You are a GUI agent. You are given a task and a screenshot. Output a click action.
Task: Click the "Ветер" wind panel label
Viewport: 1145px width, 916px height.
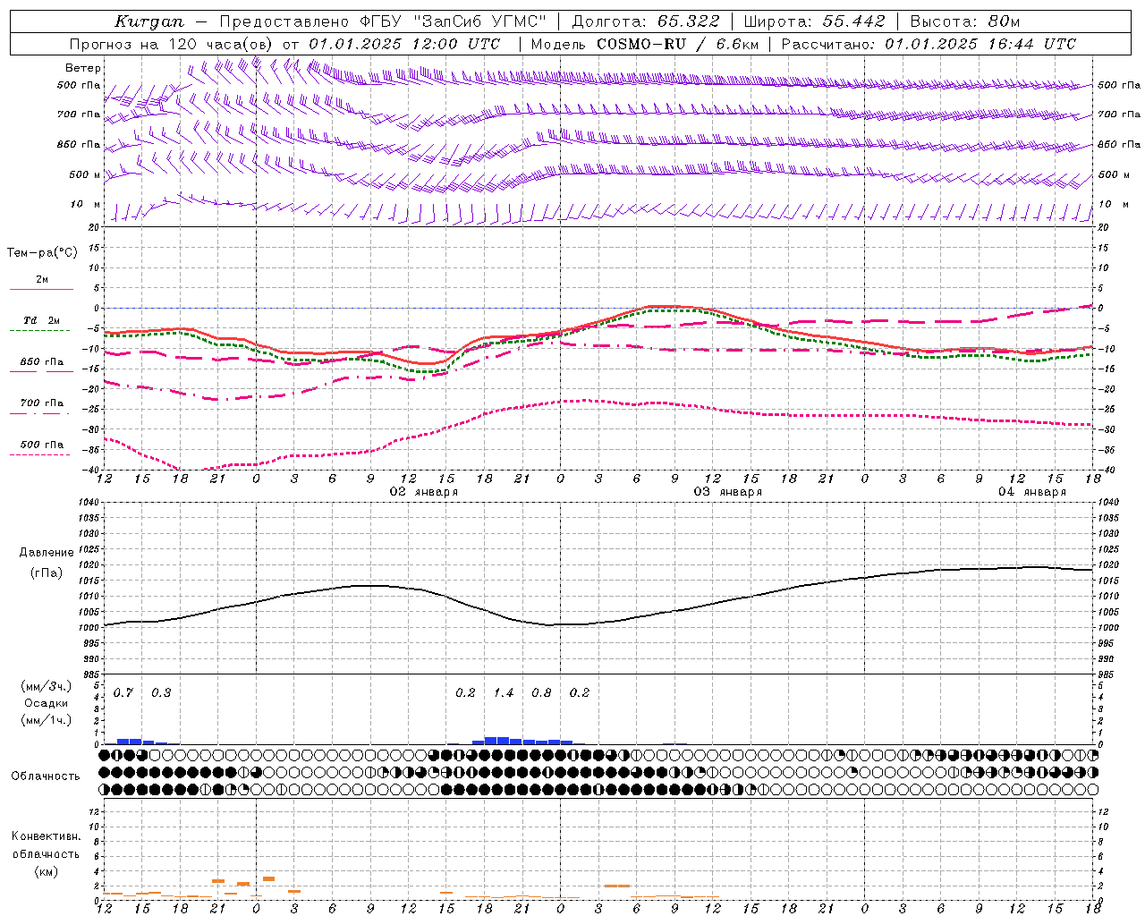(x=83, y=68)
